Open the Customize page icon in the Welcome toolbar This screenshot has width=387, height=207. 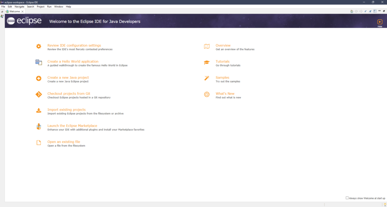[x=375, y=11]
